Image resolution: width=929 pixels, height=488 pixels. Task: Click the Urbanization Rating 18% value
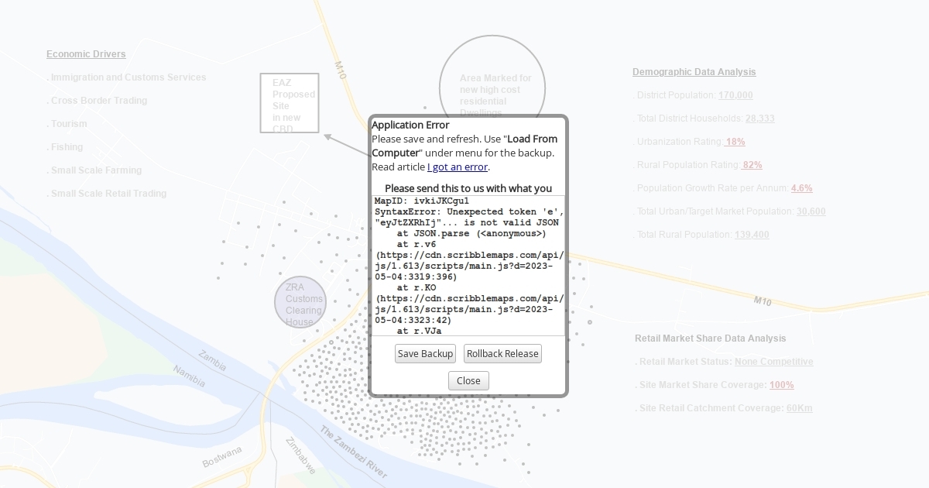pos(735,142)
